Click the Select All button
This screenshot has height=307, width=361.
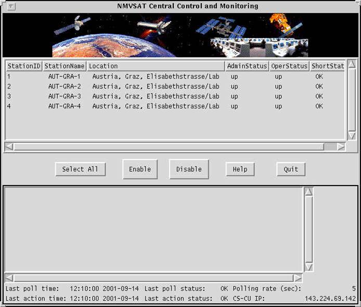point(80,169)
